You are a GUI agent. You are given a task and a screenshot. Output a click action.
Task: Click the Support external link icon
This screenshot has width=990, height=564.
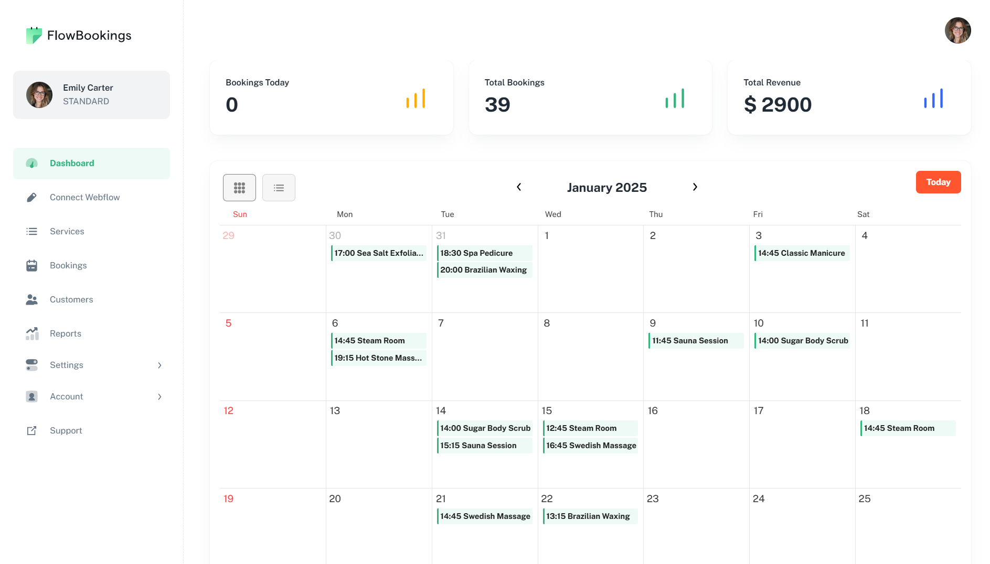[31, 430]
